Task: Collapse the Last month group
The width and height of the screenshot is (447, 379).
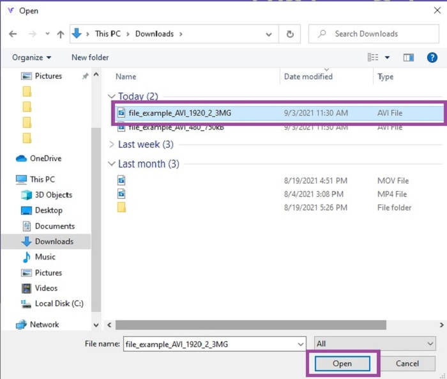Action: tap(112, 164)
